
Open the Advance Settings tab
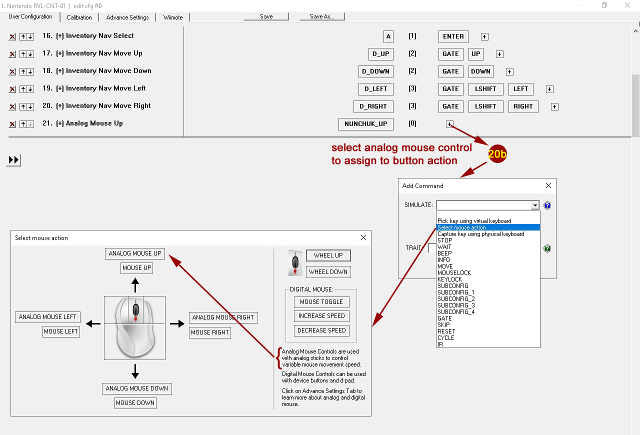tap(127, 17)
